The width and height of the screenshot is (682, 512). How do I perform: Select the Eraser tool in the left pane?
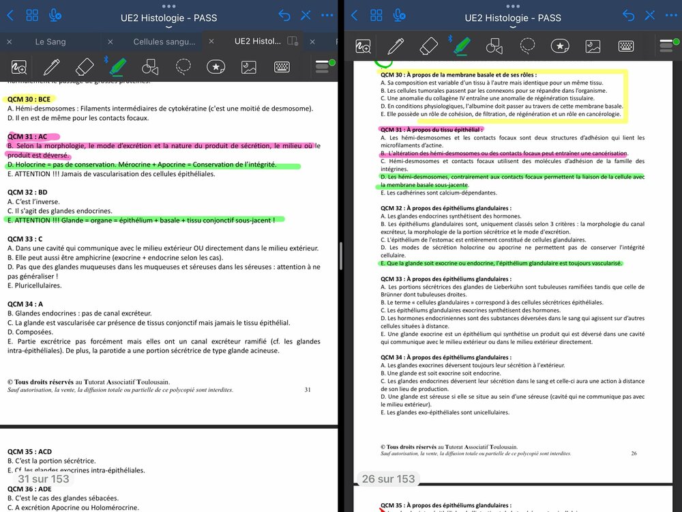pyautogui.click(x=85, y=67)
